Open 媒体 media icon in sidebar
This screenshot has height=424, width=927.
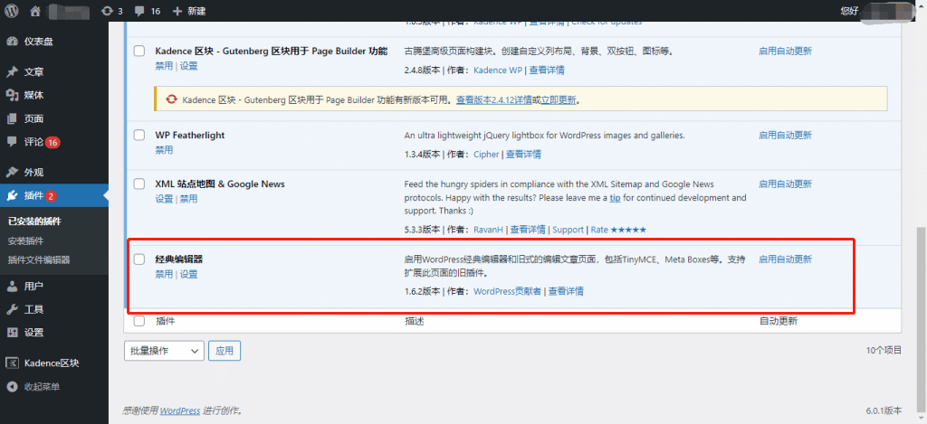tap(12, 95)
